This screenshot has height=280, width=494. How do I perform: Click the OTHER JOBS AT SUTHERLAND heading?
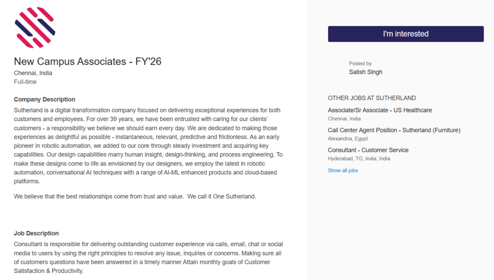[x=371, y=98]
